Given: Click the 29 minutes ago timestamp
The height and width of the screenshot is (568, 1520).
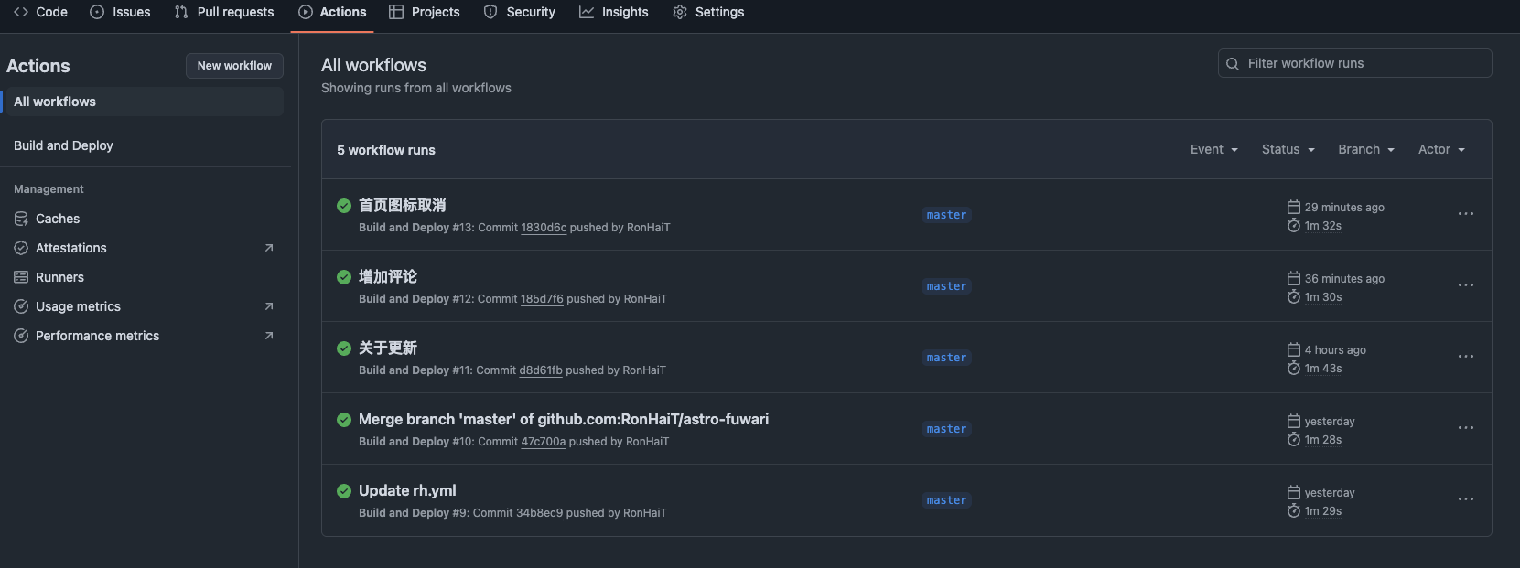Looking at the screenshot, I should coord(1344,208).
